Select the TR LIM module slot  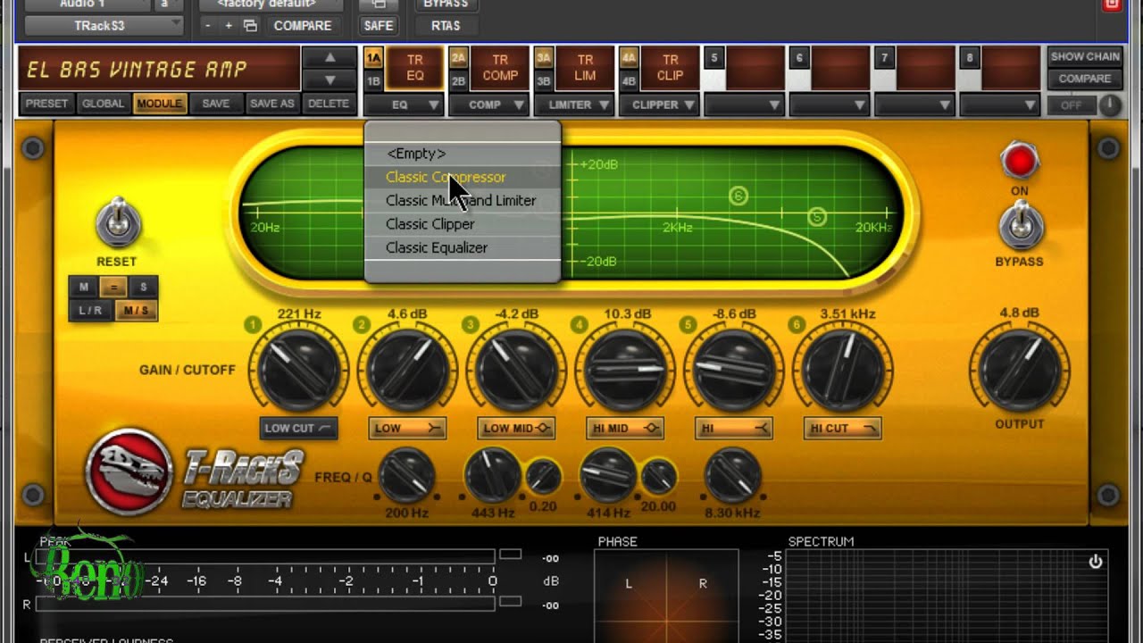click(585, 69)
